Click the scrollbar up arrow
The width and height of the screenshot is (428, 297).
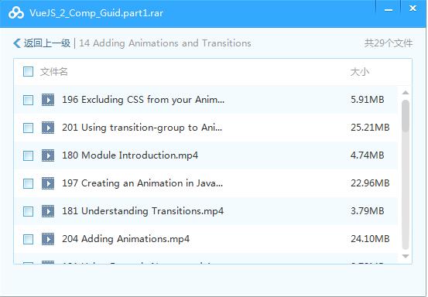click(x=406, y=93)
